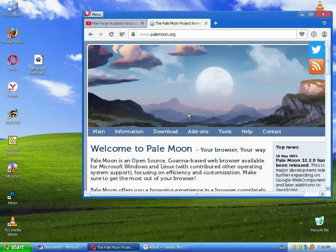Screen dimensions: 336x252
Task: Click the vertical scrollbar thumb in Opera
Action: [328, 60]
